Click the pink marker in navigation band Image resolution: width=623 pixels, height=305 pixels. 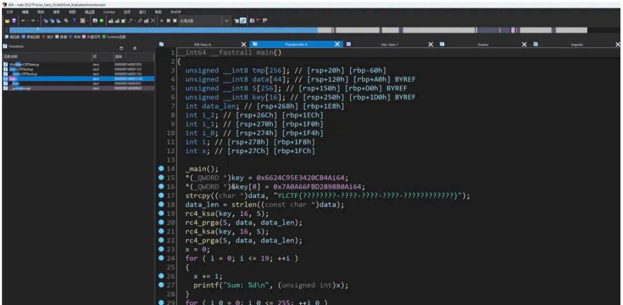[513, 30]
